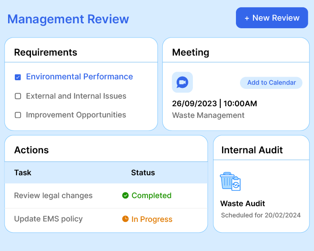Click the orange In Progress clock icon

click(126, 219)
